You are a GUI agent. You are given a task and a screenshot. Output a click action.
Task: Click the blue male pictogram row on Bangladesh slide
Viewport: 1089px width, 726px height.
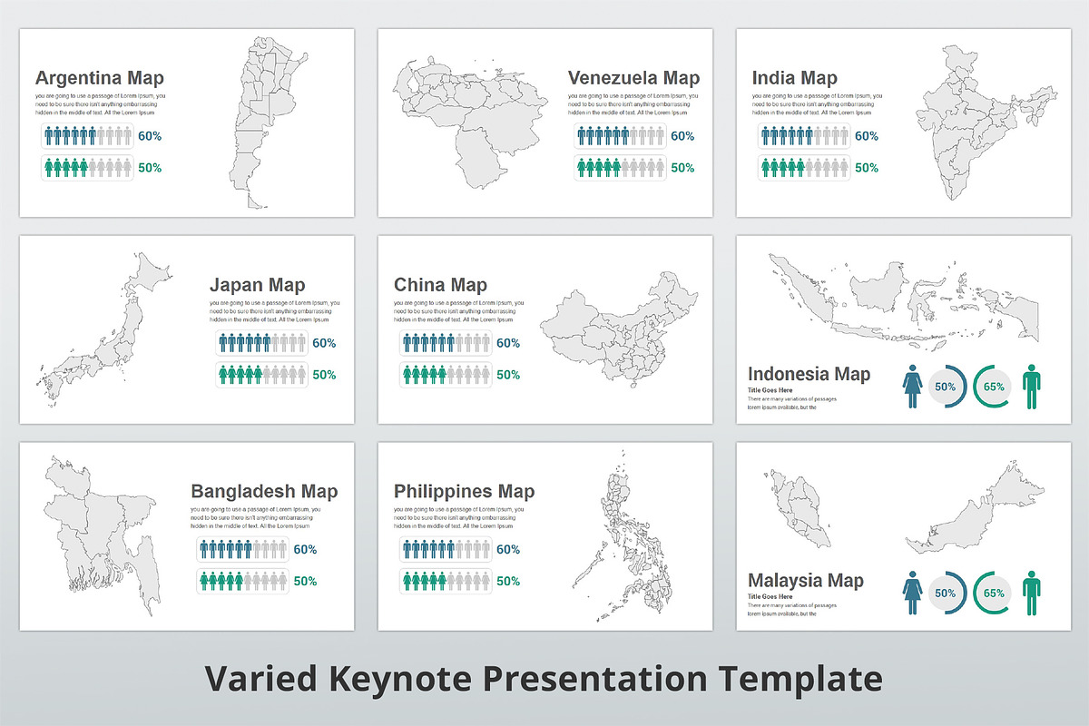tap(242, 549)
